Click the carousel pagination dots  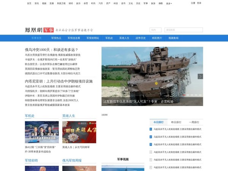click(190, 95)
